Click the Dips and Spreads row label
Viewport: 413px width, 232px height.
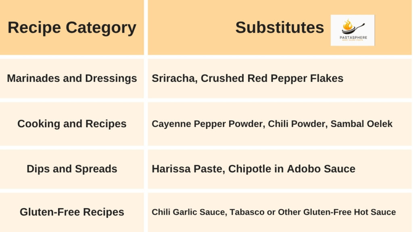[72, 169]
